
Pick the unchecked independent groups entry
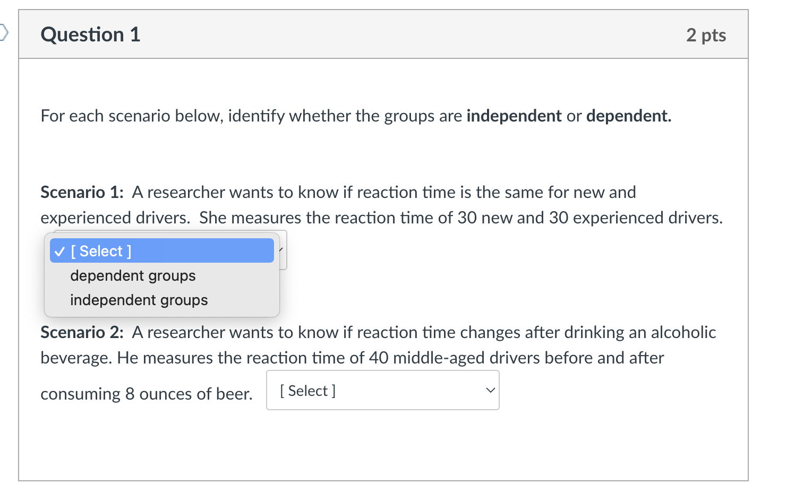[x=139, y=300]
